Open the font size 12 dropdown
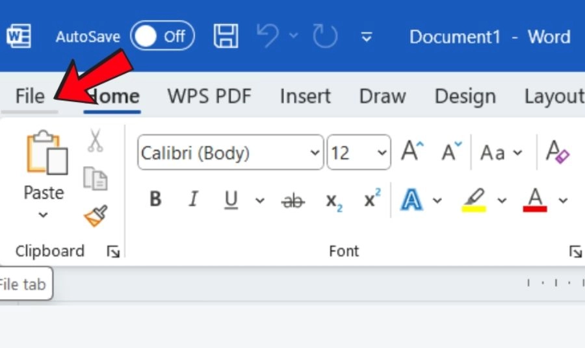This screenshot has height=348, width=585. (381, 153)
